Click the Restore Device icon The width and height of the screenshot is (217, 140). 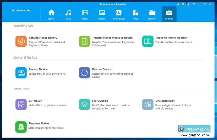84,73
